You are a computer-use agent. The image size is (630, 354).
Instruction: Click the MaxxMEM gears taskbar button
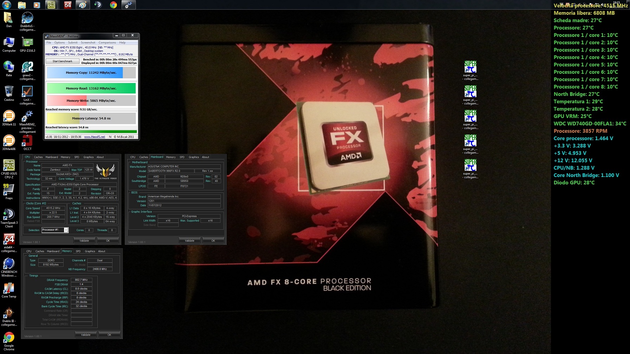tap(128, 5)
